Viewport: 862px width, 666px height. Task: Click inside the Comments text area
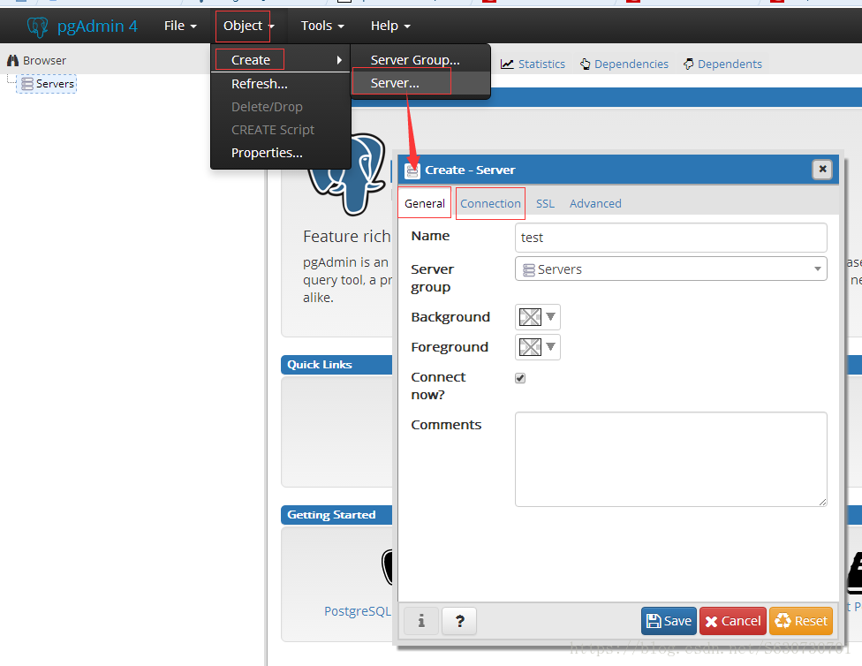(x=670, y=459)
